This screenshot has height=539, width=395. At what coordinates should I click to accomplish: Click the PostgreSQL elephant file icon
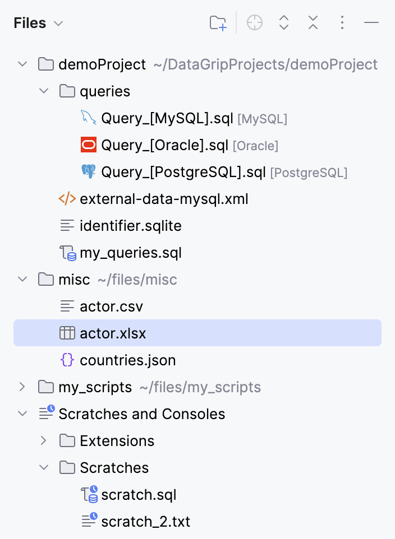pos(89,172)
